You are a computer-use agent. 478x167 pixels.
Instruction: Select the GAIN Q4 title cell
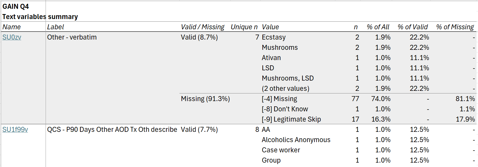coord(16,6)
